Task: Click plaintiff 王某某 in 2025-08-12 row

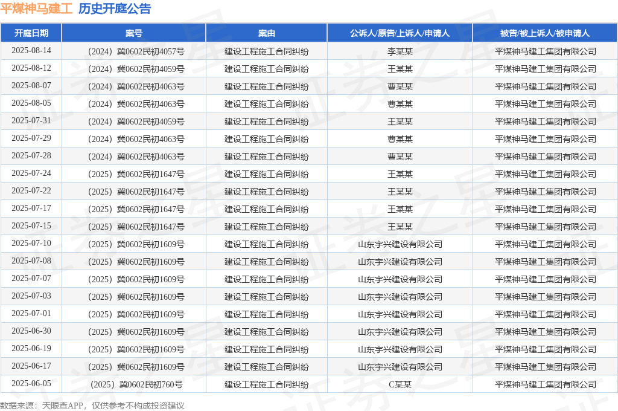Action: [400, 69]
